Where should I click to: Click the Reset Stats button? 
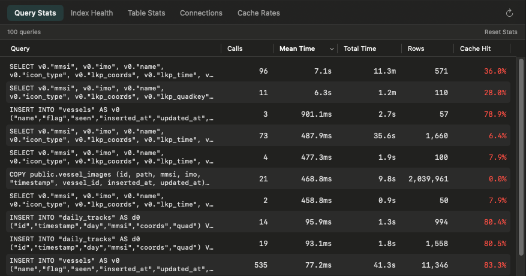coord(501,32)
